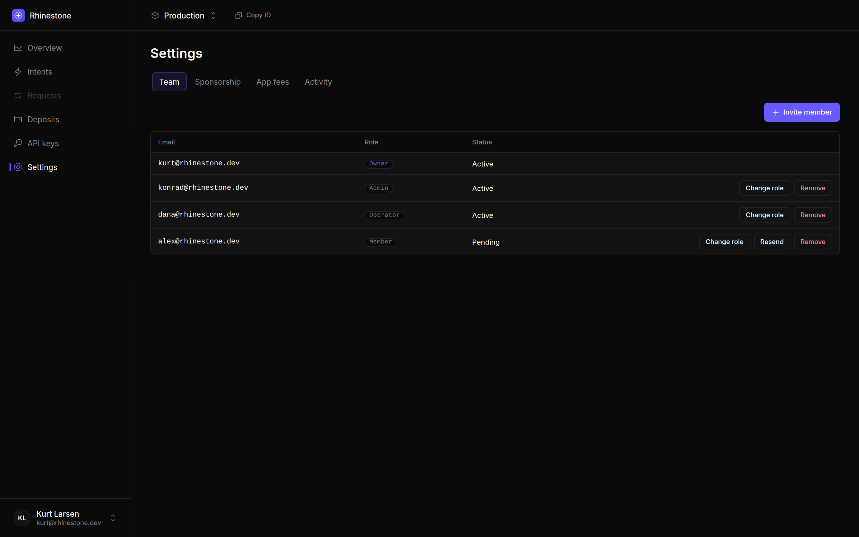Select Settings in the sidebar
The image size is (859, 537).
click(x=65, y=167)
